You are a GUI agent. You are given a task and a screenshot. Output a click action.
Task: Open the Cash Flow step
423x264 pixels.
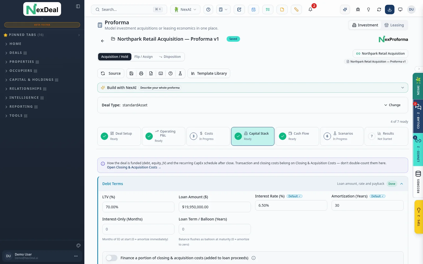coord(297,136)
